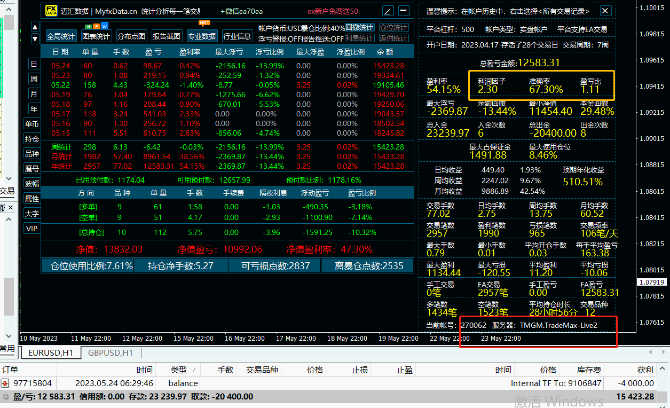
Task: Click order number 97715804
Action: pos(33,383)
